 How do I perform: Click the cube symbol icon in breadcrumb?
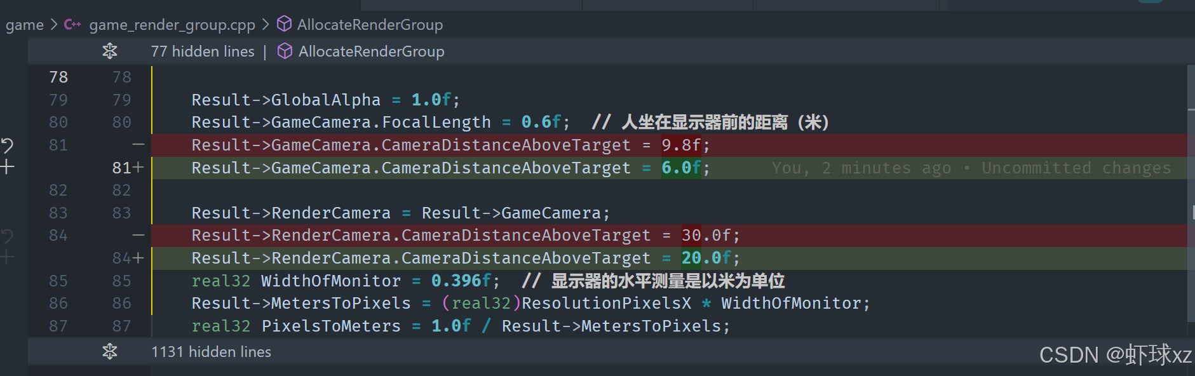coord(284,24)
